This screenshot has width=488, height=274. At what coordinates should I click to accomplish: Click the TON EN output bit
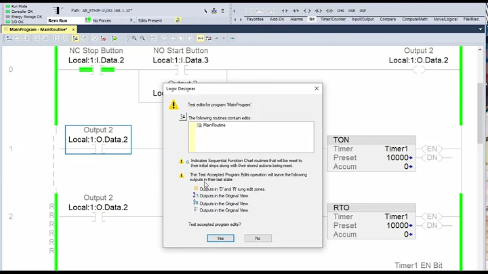[x=432, y=149]
